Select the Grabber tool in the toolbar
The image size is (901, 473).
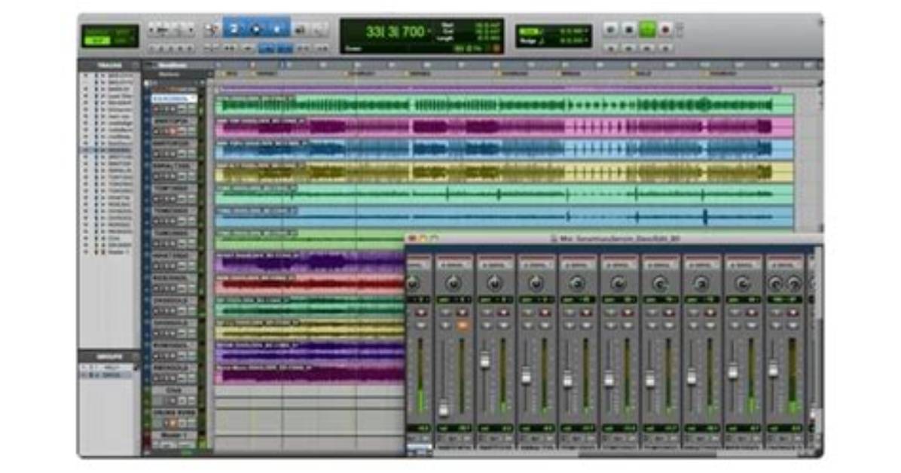click(x=277, y=29)
